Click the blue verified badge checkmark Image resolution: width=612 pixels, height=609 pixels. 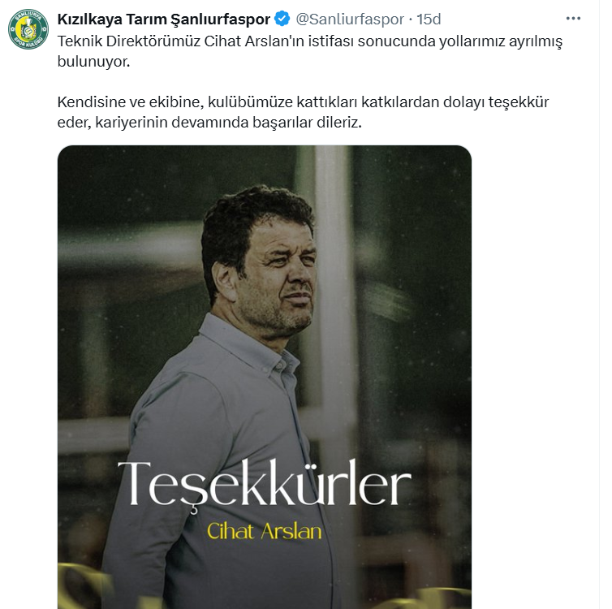(x=282, y=19)
